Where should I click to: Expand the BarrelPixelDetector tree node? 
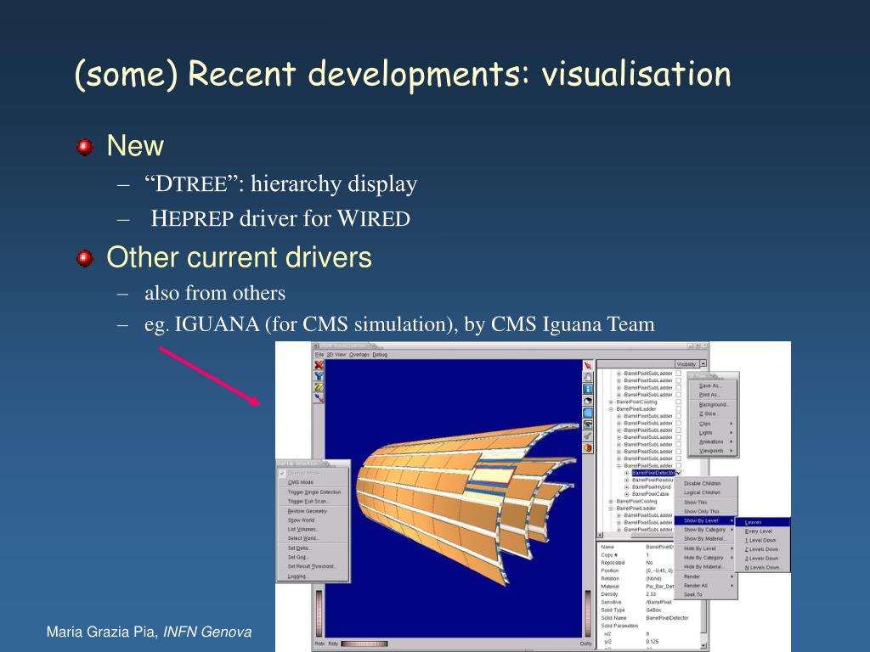point(627,473)
